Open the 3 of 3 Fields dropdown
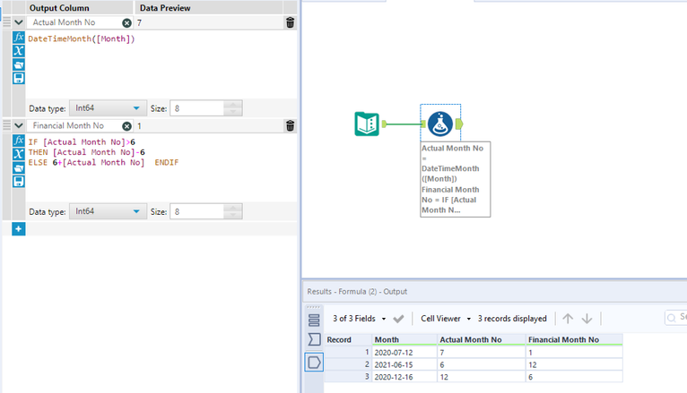 pos(360,319)
